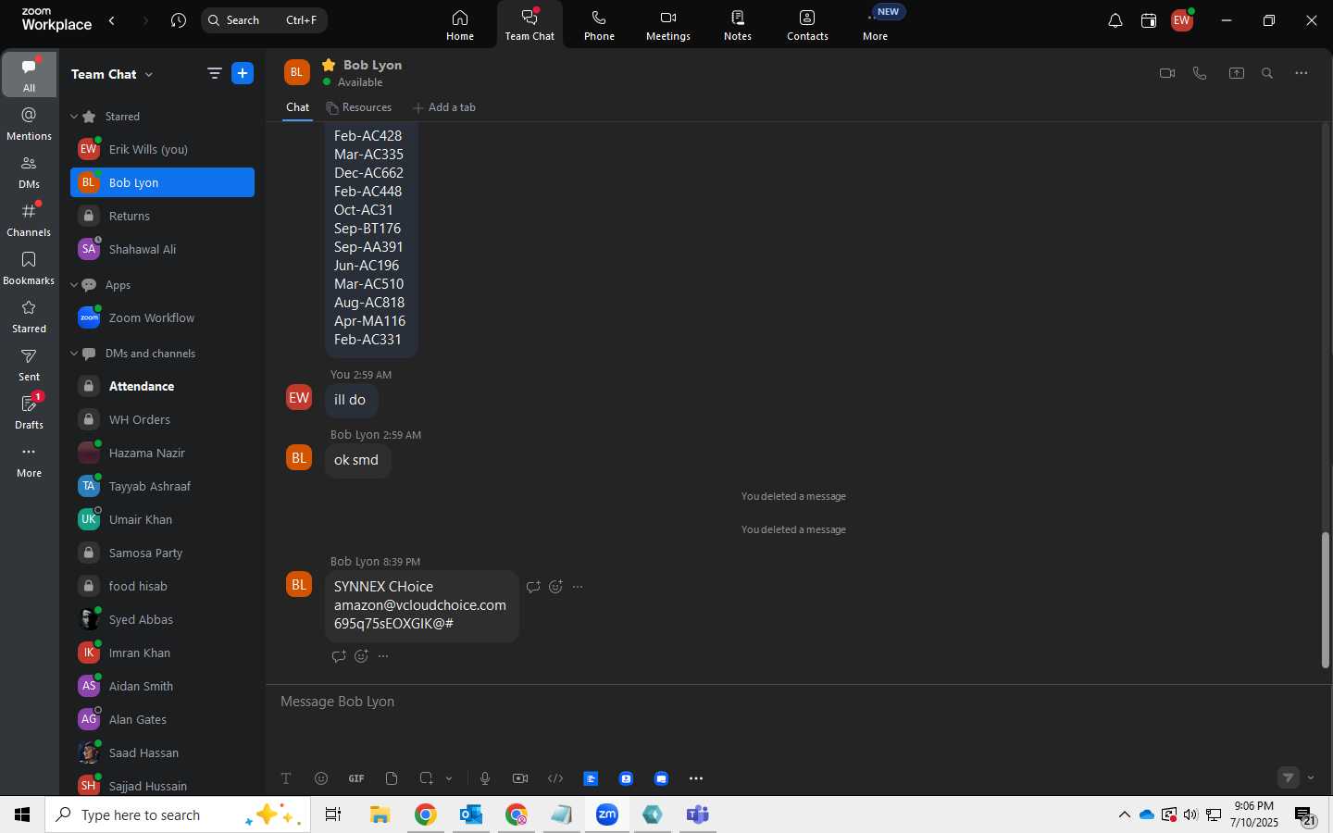The image size is (1333, 833).
Task: Open the Returns channel
Action: click(162, 216)
